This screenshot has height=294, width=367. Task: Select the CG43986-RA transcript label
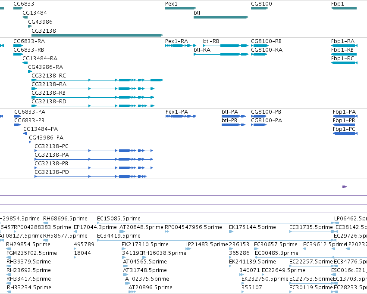45,67
